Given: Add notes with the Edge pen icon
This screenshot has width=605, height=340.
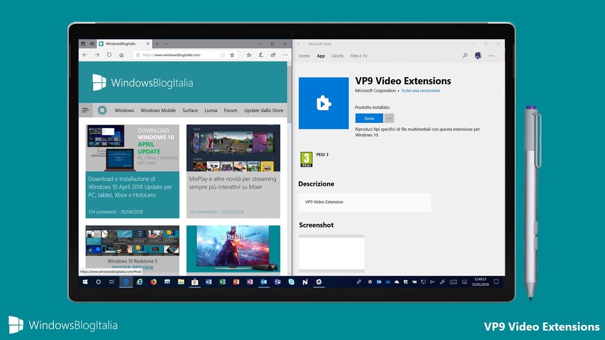Looking at the screenshot, I should [261, 55].
